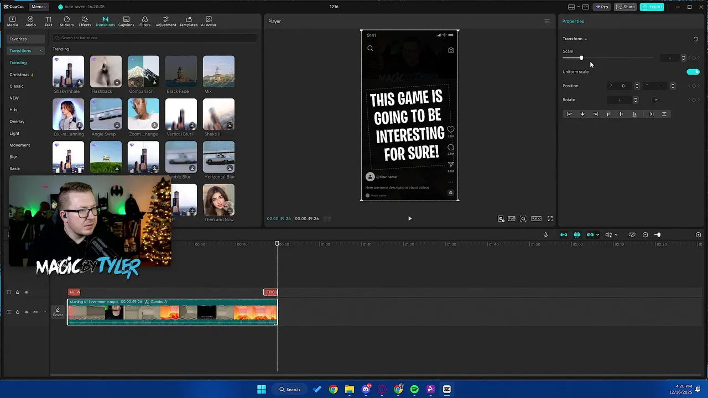This screenshot has width=708, height=398.
Task: Open the shortcuts keyboard icon in title bar
Action: click(586, 7)
